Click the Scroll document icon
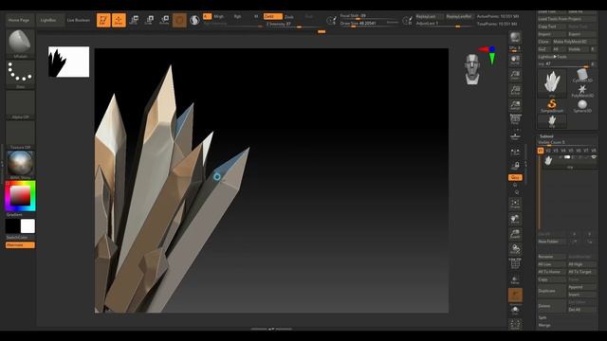 point(515,60)
